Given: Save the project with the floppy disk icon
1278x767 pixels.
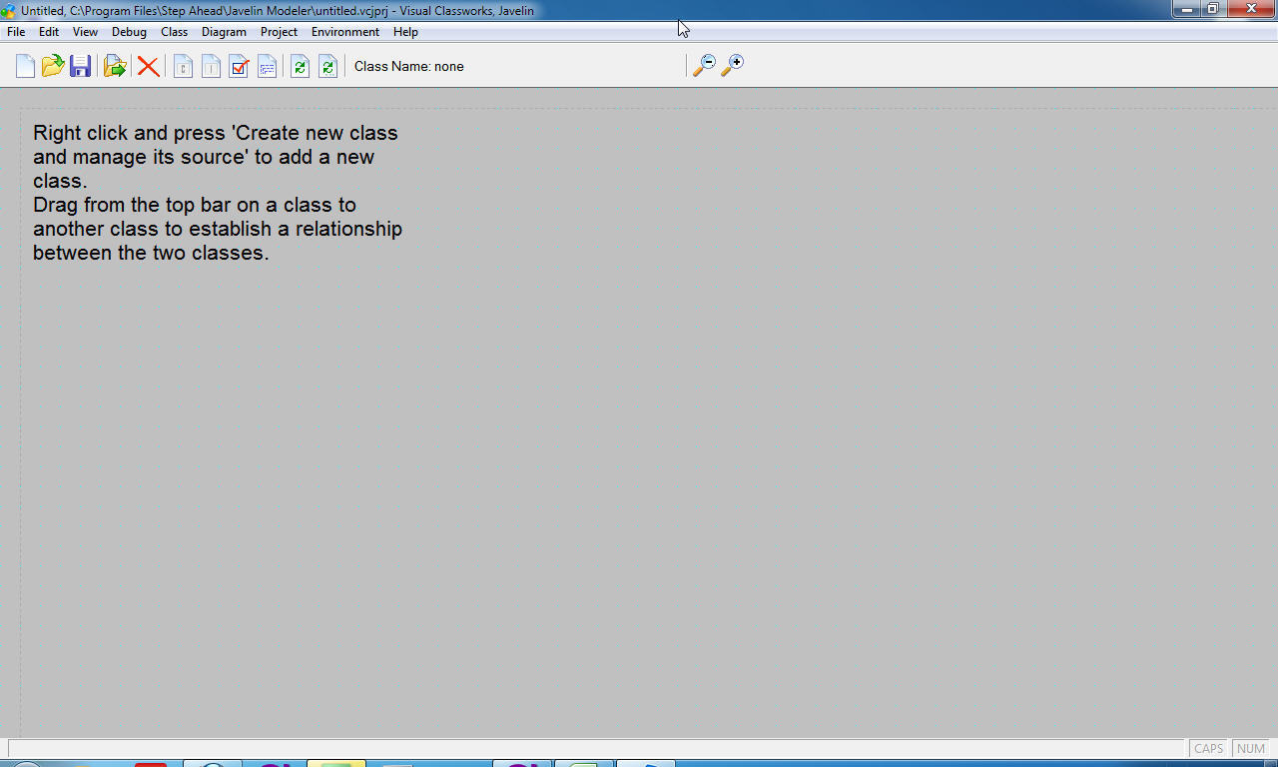Looking at the screenshot, I should coord(81,66).
